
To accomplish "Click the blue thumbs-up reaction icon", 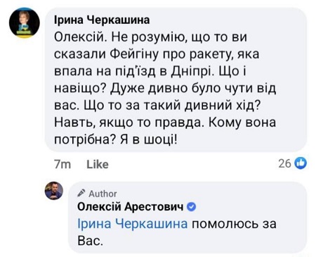I will [301, 163].
